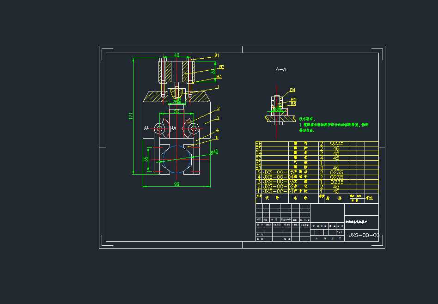
Task: Click the section mark A left of left pivot
Action: click(146, 128)
